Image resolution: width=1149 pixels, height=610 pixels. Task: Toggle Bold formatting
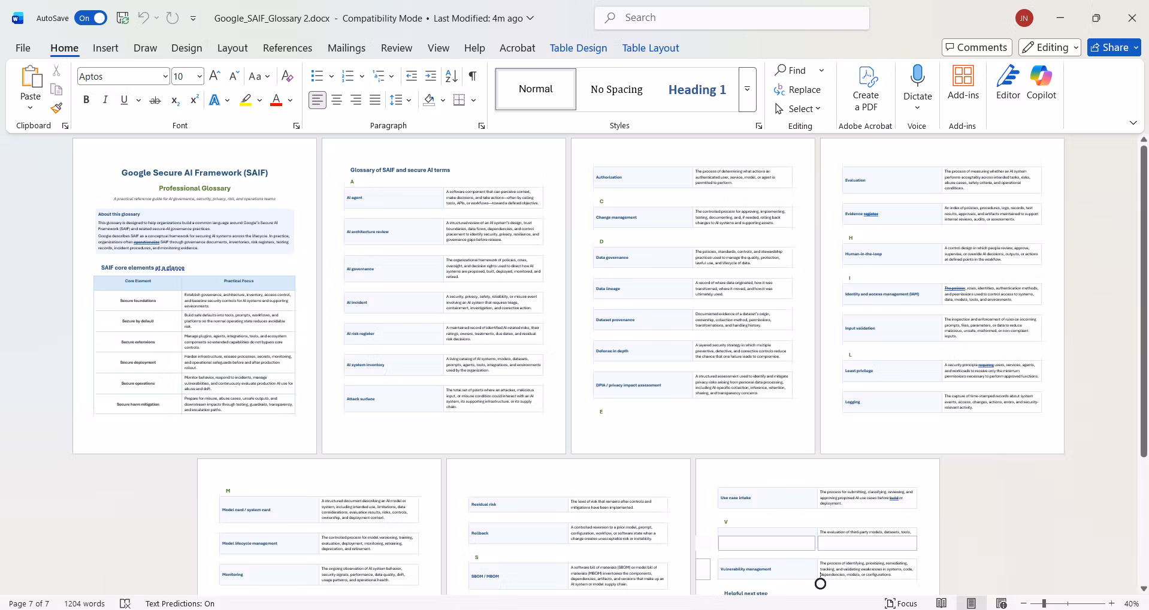86,100
